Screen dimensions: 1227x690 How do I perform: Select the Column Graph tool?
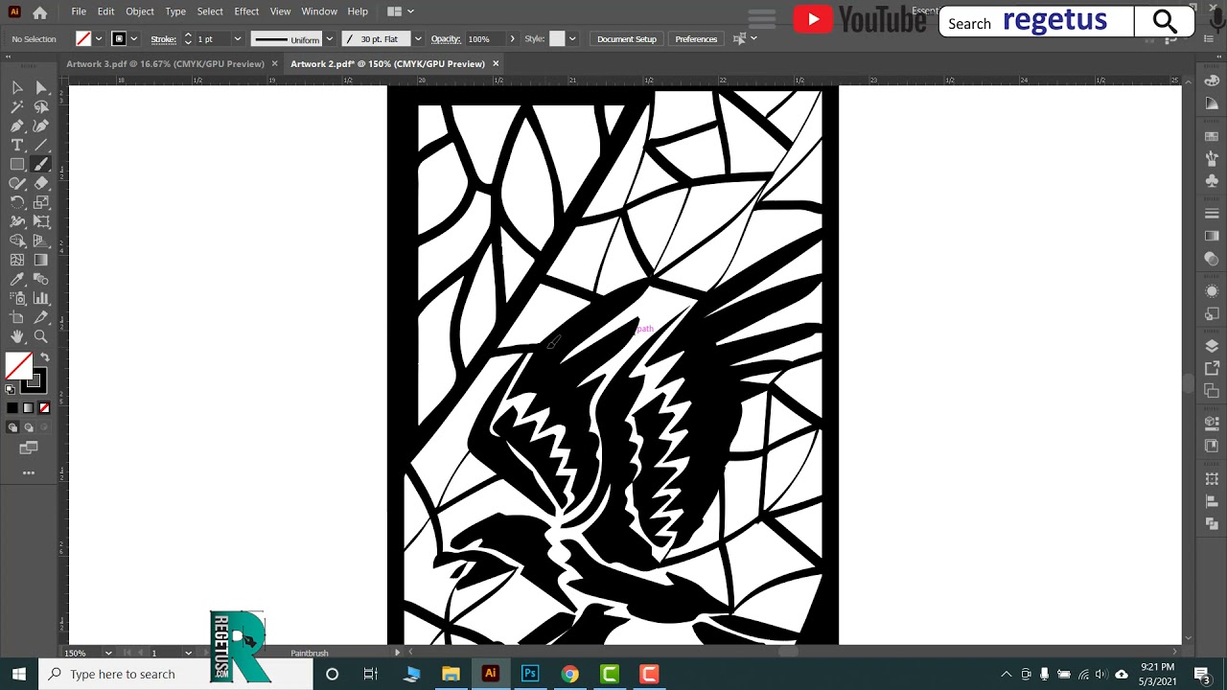[41, 299]
